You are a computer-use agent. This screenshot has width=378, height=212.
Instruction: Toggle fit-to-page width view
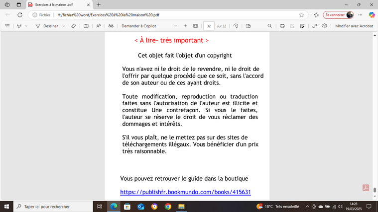point(196,26)
